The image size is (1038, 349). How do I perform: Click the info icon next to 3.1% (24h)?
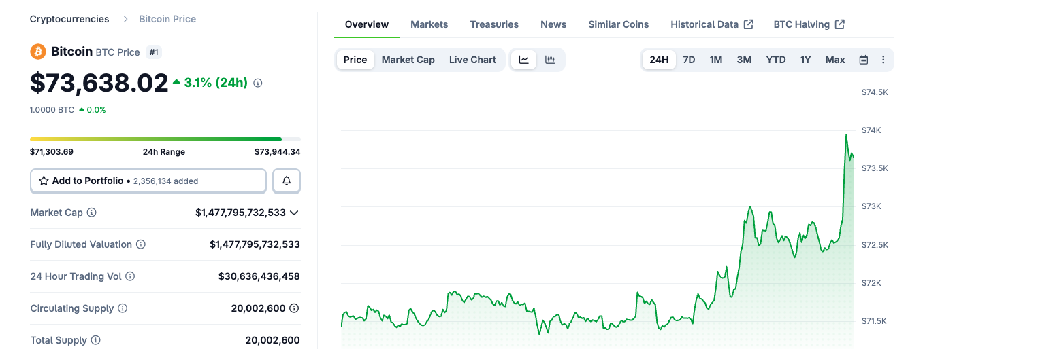click(258, 83)
